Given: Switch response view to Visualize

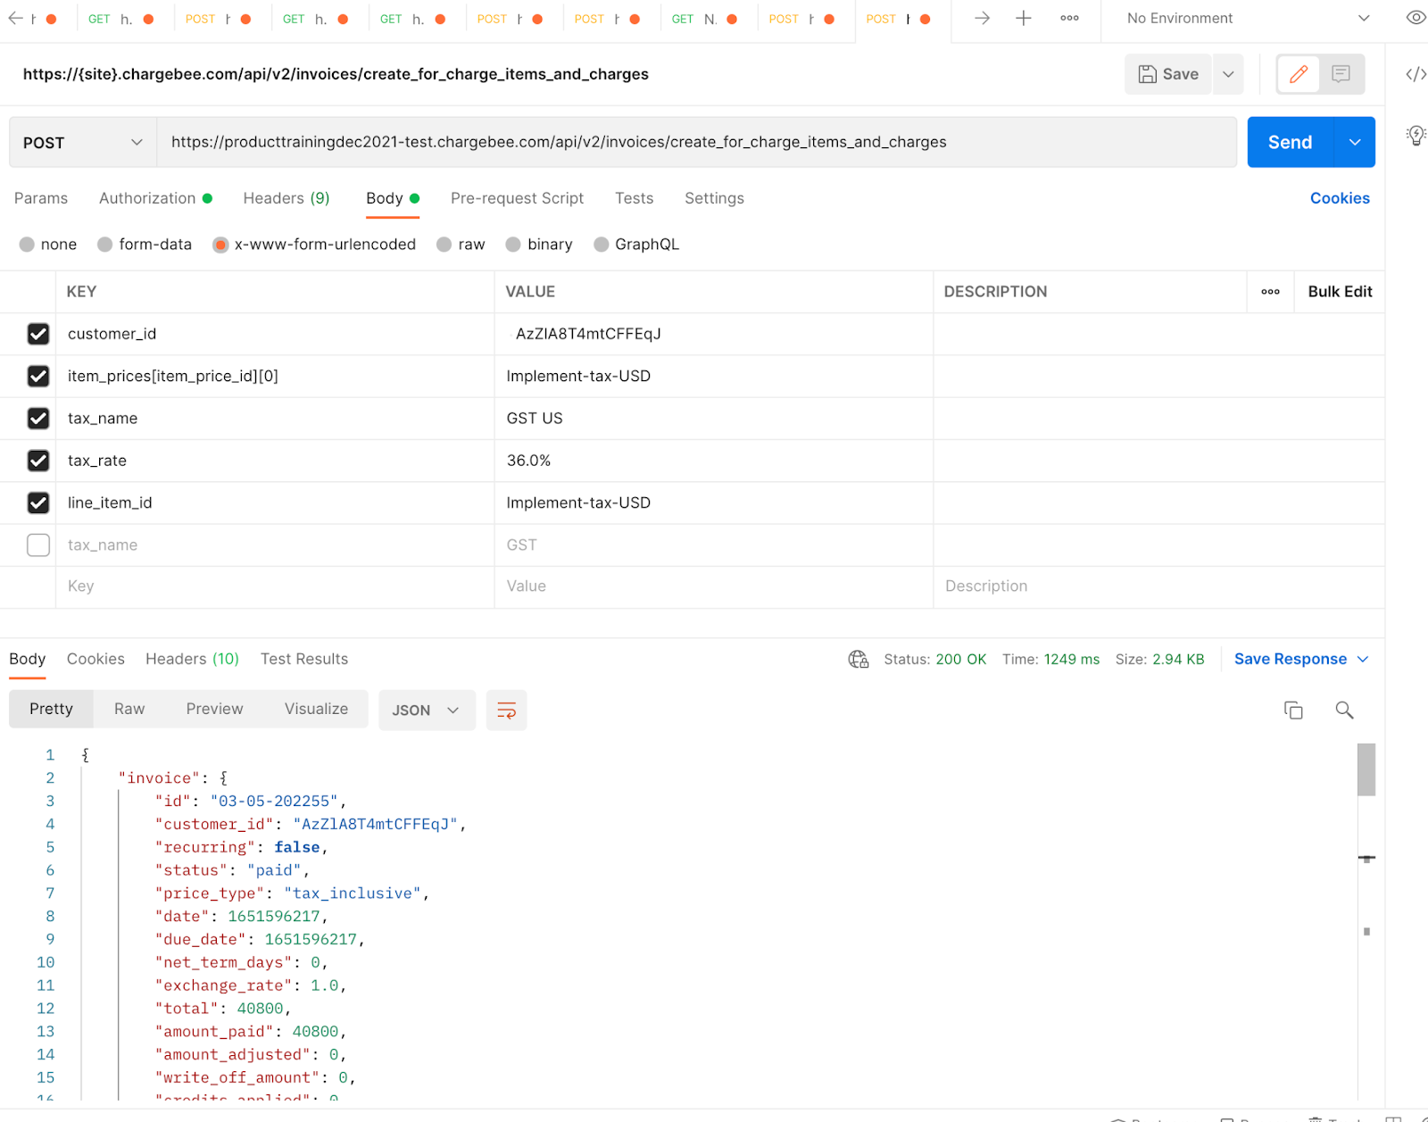Looking at the screenshot, I should [x=316, y=709].
